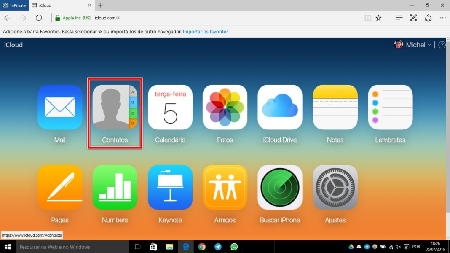Expand the Michel account menu
This screenshot has height=253, width=450.
[x=415, y=45]
